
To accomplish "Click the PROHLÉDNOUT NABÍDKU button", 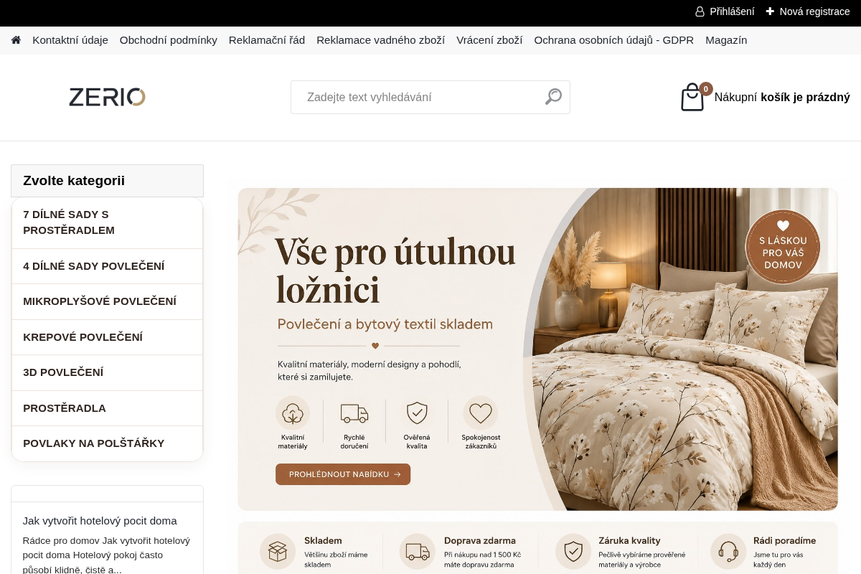I will pos(343,474).
